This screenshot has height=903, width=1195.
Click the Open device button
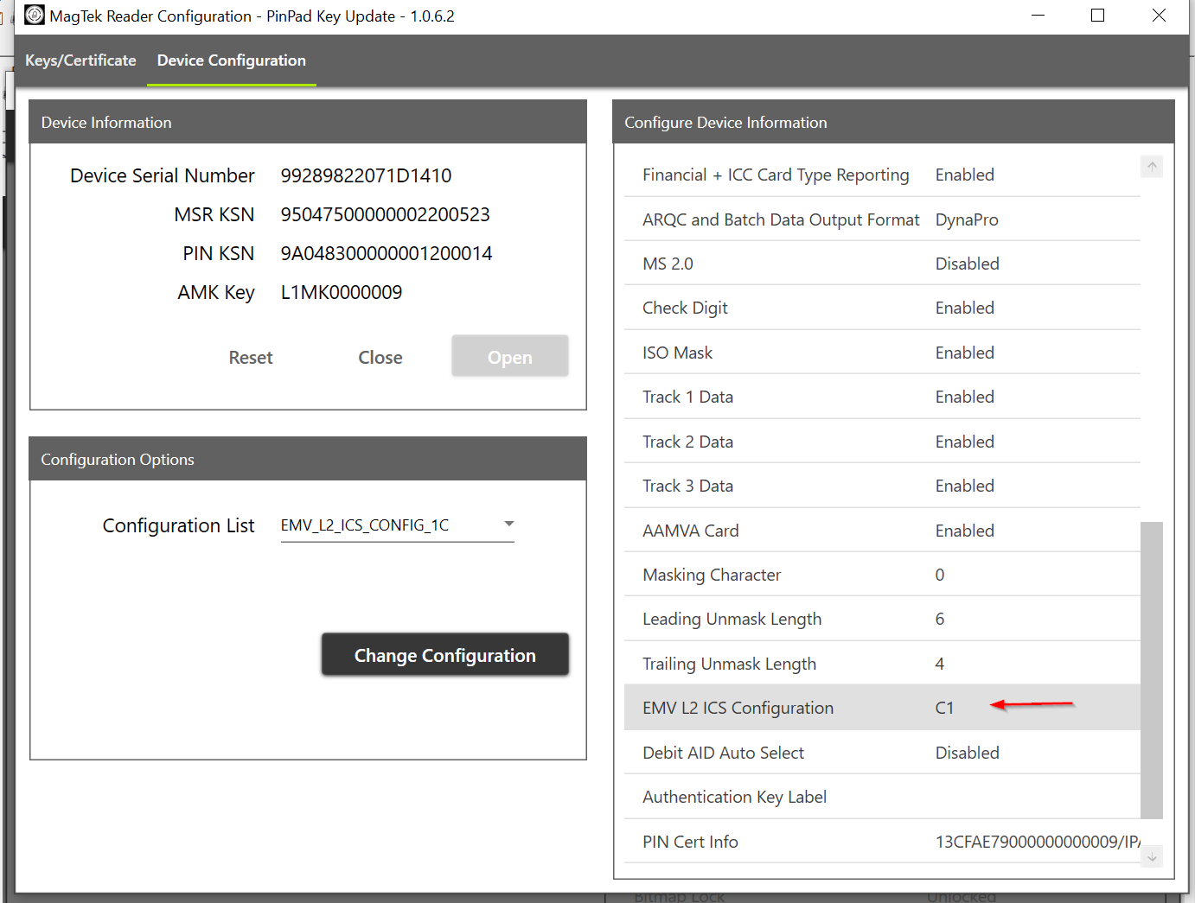click(x=509, y=357)
